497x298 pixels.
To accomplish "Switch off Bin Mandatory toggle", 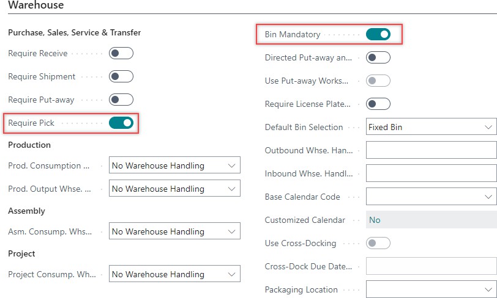I will click(378, 35).
